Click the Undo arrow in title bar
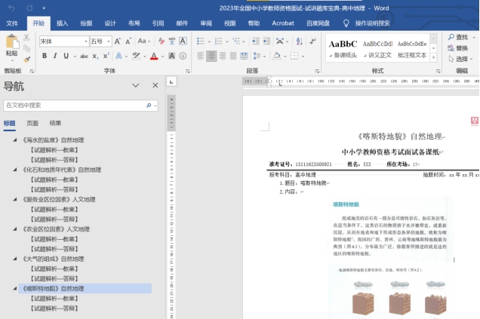The image size is (480, 319). (x=12, y=8)
